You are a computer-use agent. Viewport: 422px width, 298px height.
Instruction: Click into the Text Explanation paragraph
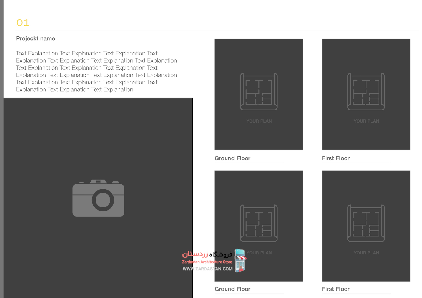pos(96,71)
